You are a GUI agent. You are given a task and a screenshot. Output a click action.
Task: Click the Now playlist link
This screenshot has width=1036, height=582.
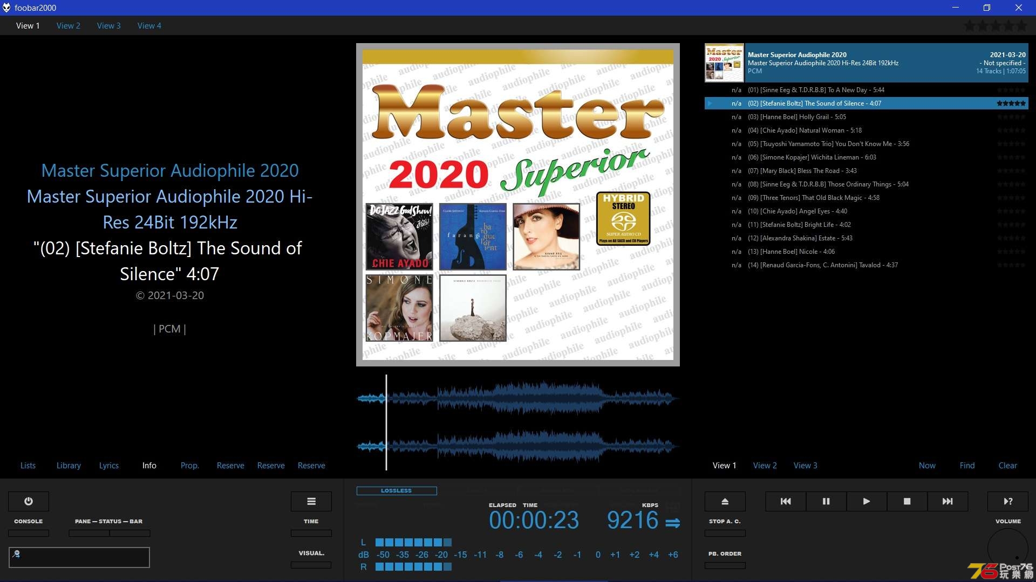click(x=928, y=465)
